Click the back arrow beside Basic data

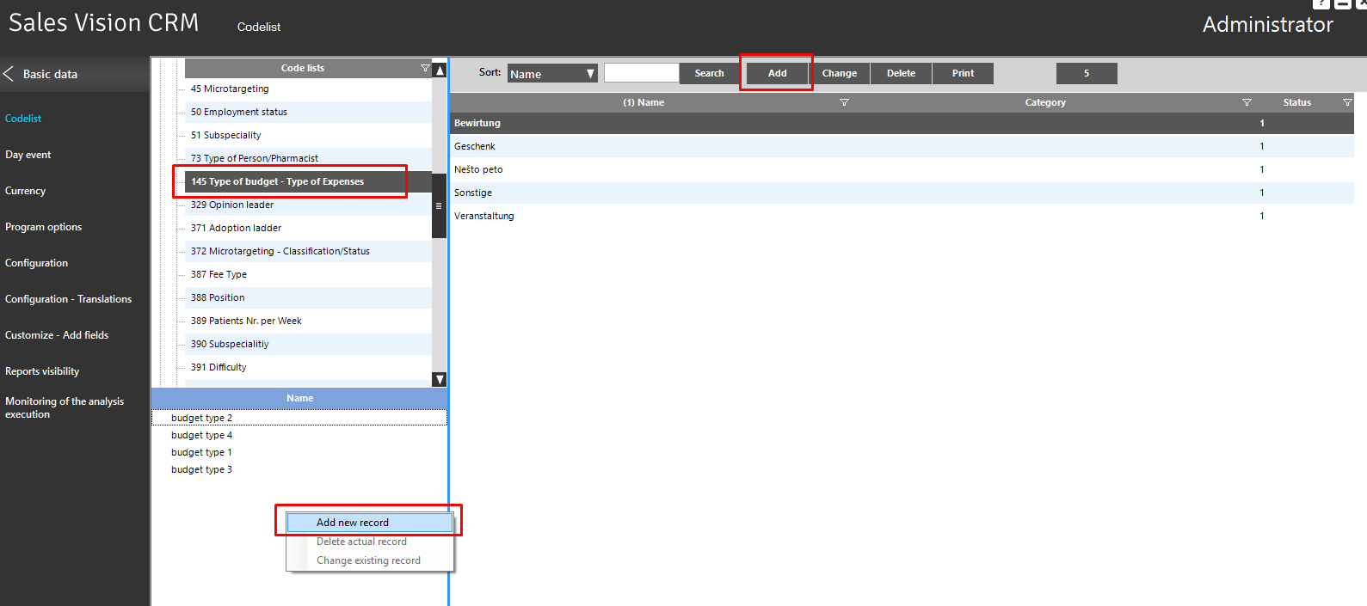(9, 74)
